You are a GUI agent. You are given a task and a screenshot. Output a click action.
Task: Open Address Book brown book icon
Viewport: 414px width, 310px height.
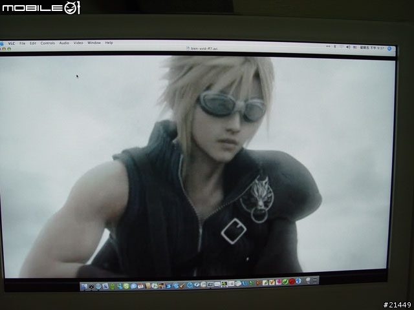point(147,285)
